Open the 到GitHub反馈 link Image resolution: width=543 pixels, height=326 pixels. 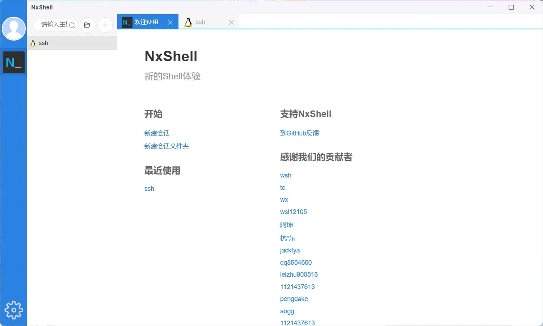tap(299, 133)
